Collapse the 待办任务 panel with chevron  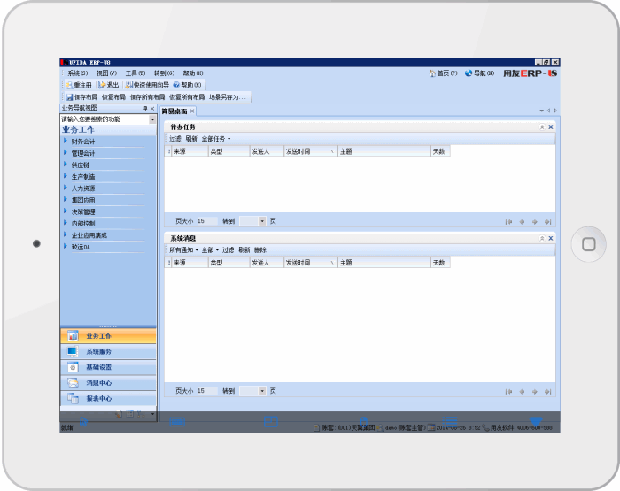[x=541, y=127]
